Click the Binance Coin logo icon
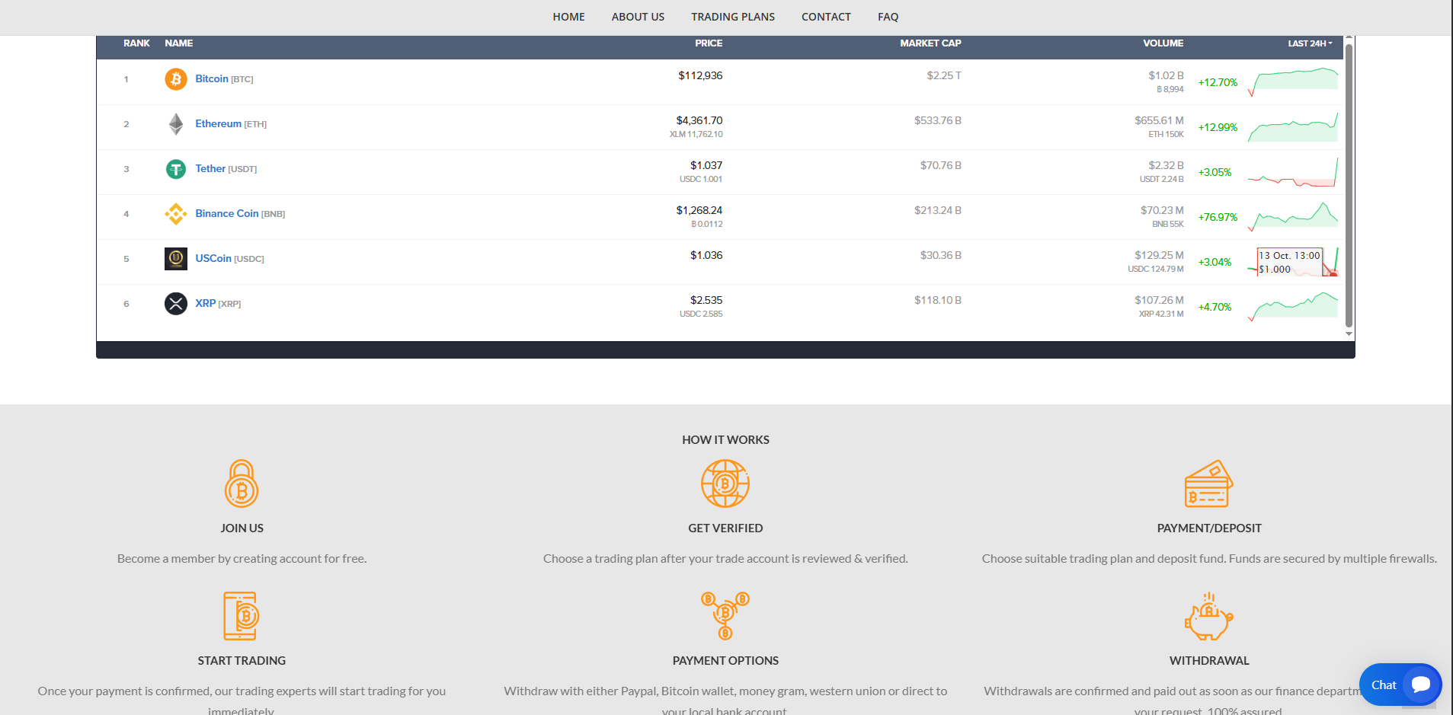Image resolution: width=1453 pixels, height=715 pixels. pos(176,214)
